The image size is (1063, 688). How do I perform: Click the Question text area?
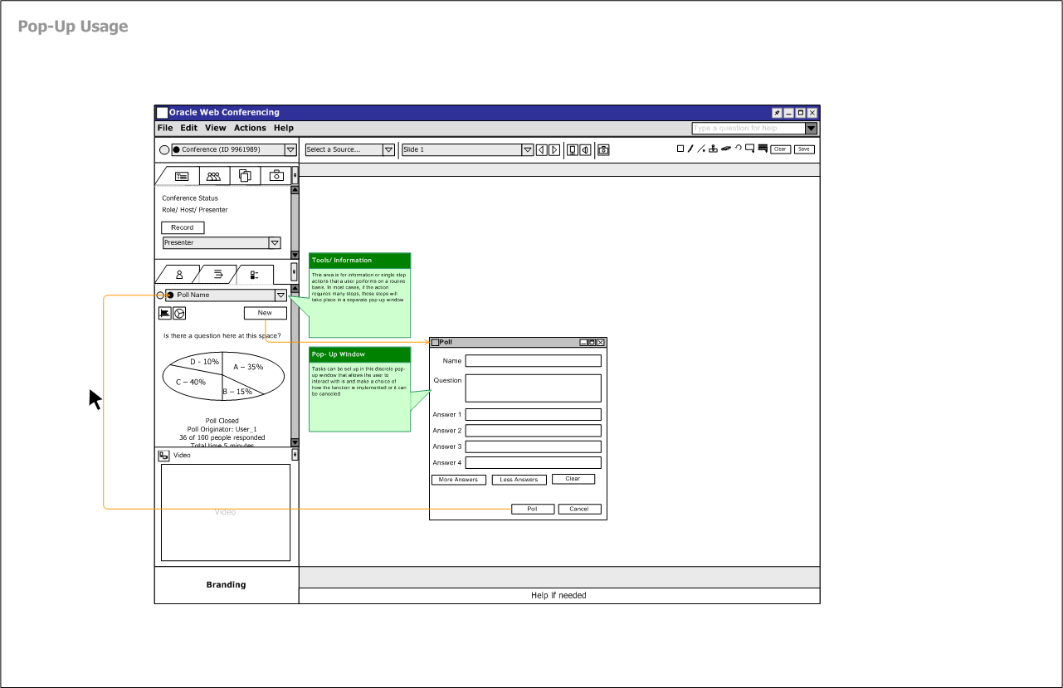[x=533, y=388]
